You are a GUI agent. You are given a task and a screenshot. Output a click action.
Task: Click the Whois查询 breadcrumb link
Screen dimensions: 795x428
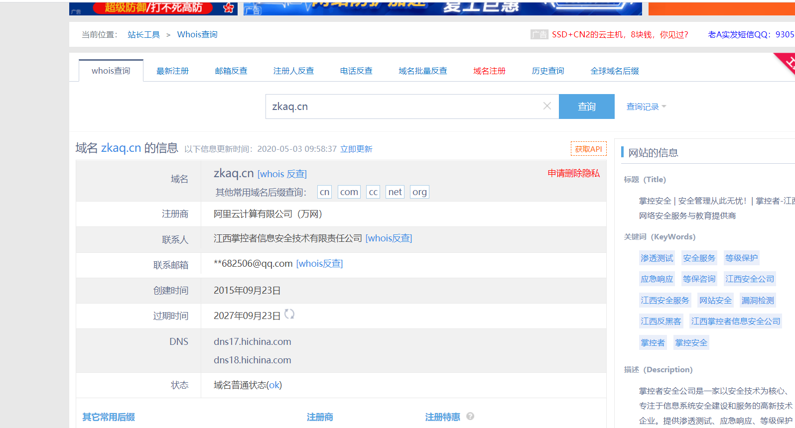(x=197, y=34)
